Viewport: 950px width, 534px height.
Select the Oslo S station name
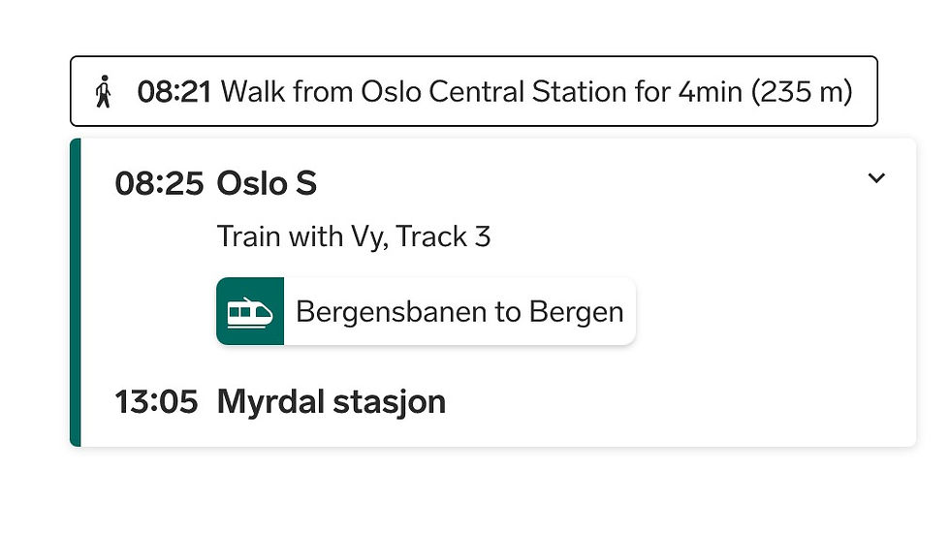(x=267, y=183)
